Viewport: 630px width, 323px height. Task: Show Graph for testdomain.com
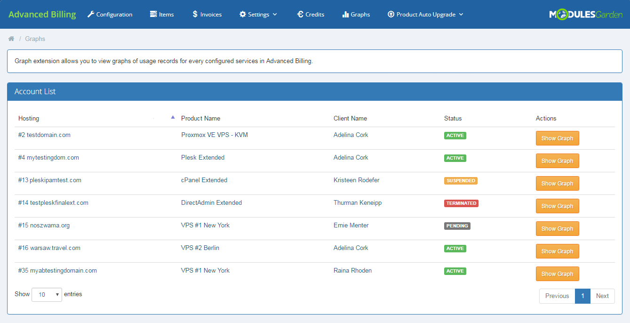coord(557,138)
